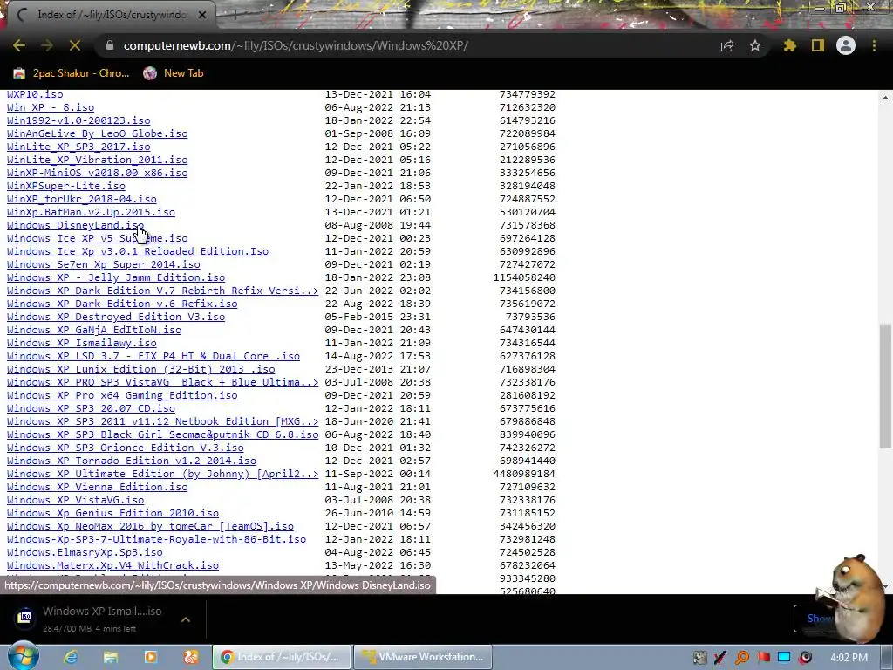Image resolution: width=893 pixels, height=670 pixels.
Task: Download Windows XP Dark Edition v.6 Refix.iso
Action: pyautogui.click(x=122, y=304)
